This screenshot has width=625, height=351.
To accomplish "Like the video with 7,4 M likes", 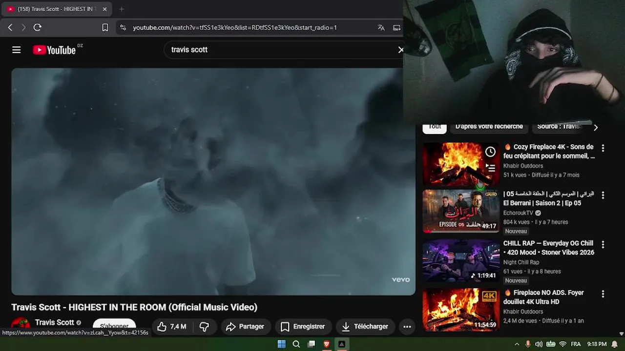I will (x=172, y=327).
